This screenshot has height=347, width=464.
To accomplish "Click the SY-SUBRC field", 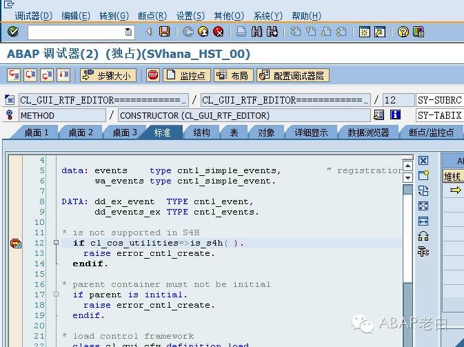I will pos(440,100).
